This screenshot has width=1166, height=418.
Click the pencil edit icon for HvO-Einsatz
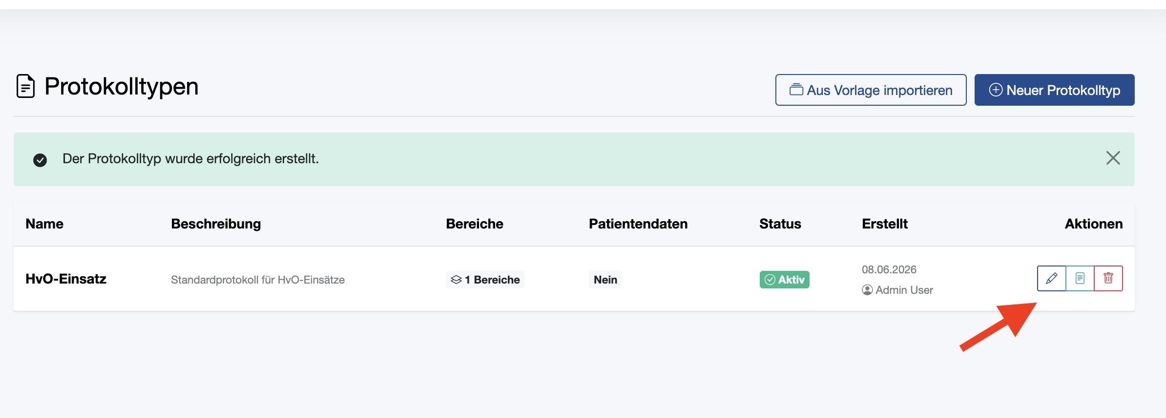tap(1052, 278)
